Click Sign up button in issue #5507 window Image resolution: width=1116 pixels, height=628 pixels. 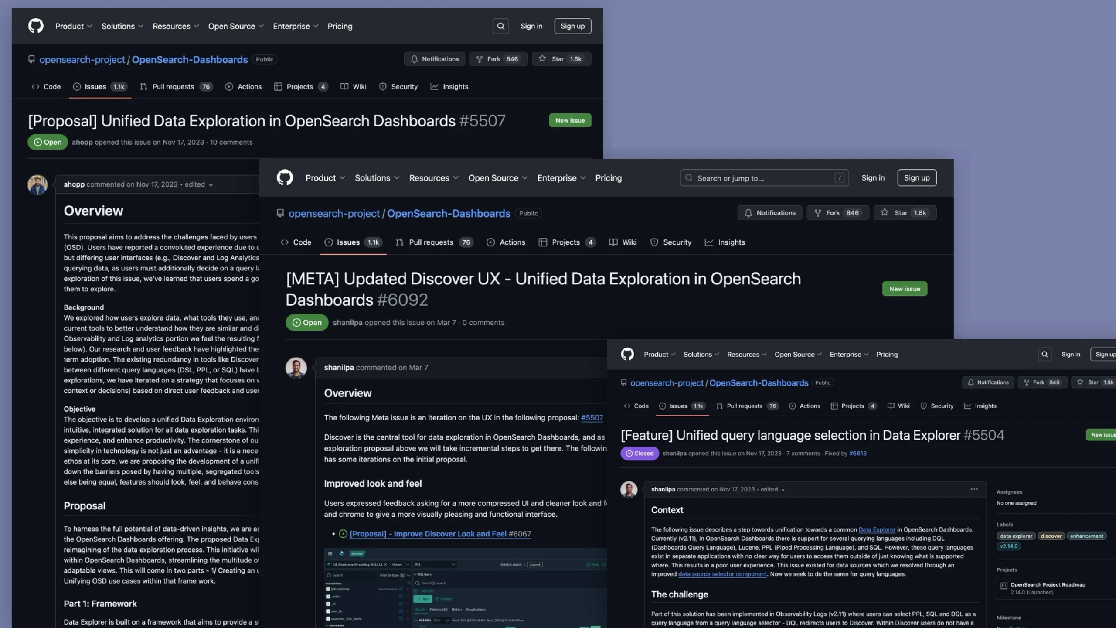click(572, 26)
